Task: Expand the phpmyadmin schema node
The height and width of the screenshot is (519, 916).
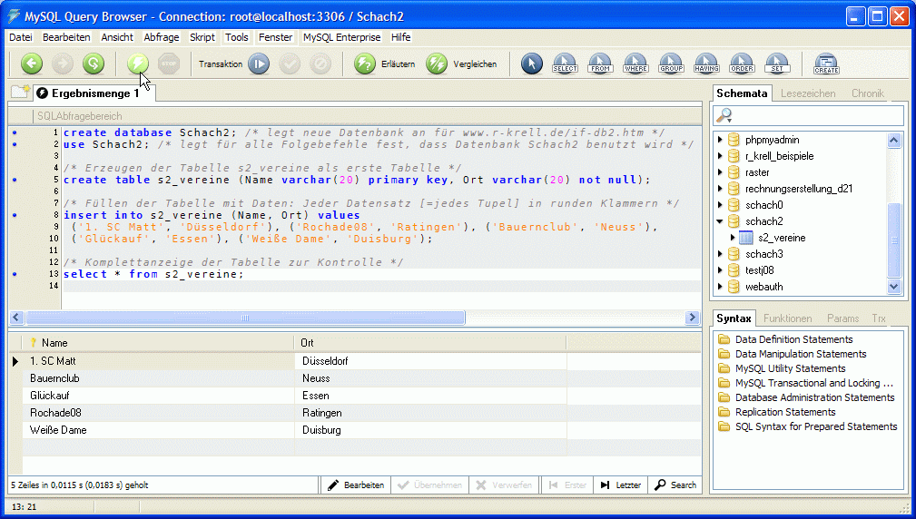Action: [x=721, y=140]
